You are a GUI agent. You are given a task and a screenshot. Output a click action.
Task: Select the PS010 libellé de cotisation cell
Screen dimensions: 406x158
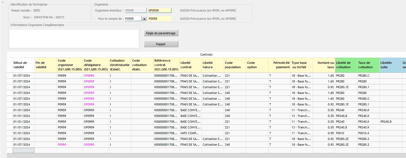(x=346, y=133)
